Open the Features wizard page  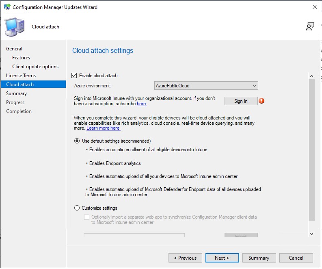point(21,58)
